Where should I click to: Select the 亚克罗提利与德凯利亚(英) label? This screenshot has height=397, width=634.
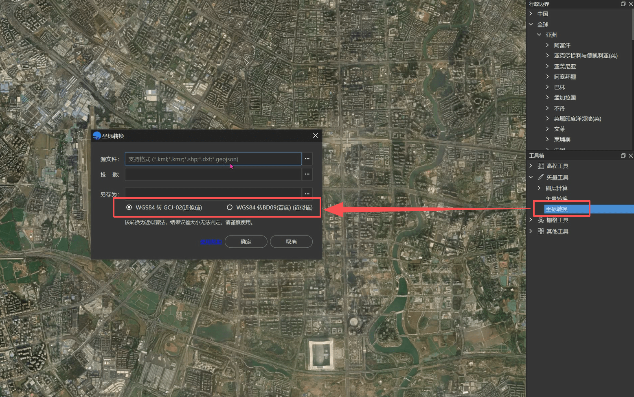pos(586,56)
